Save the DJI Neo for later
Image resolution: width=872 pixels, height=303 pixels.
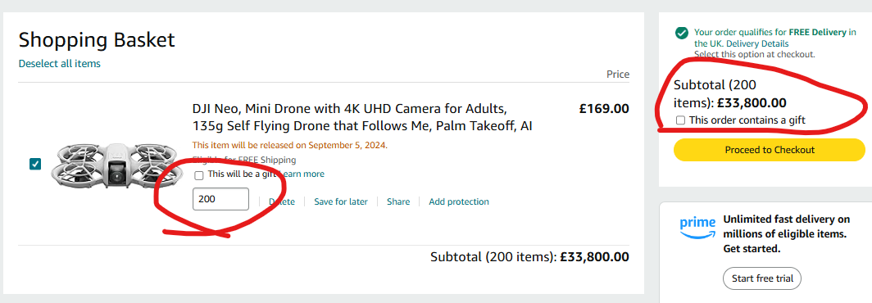tap(341, 201)
